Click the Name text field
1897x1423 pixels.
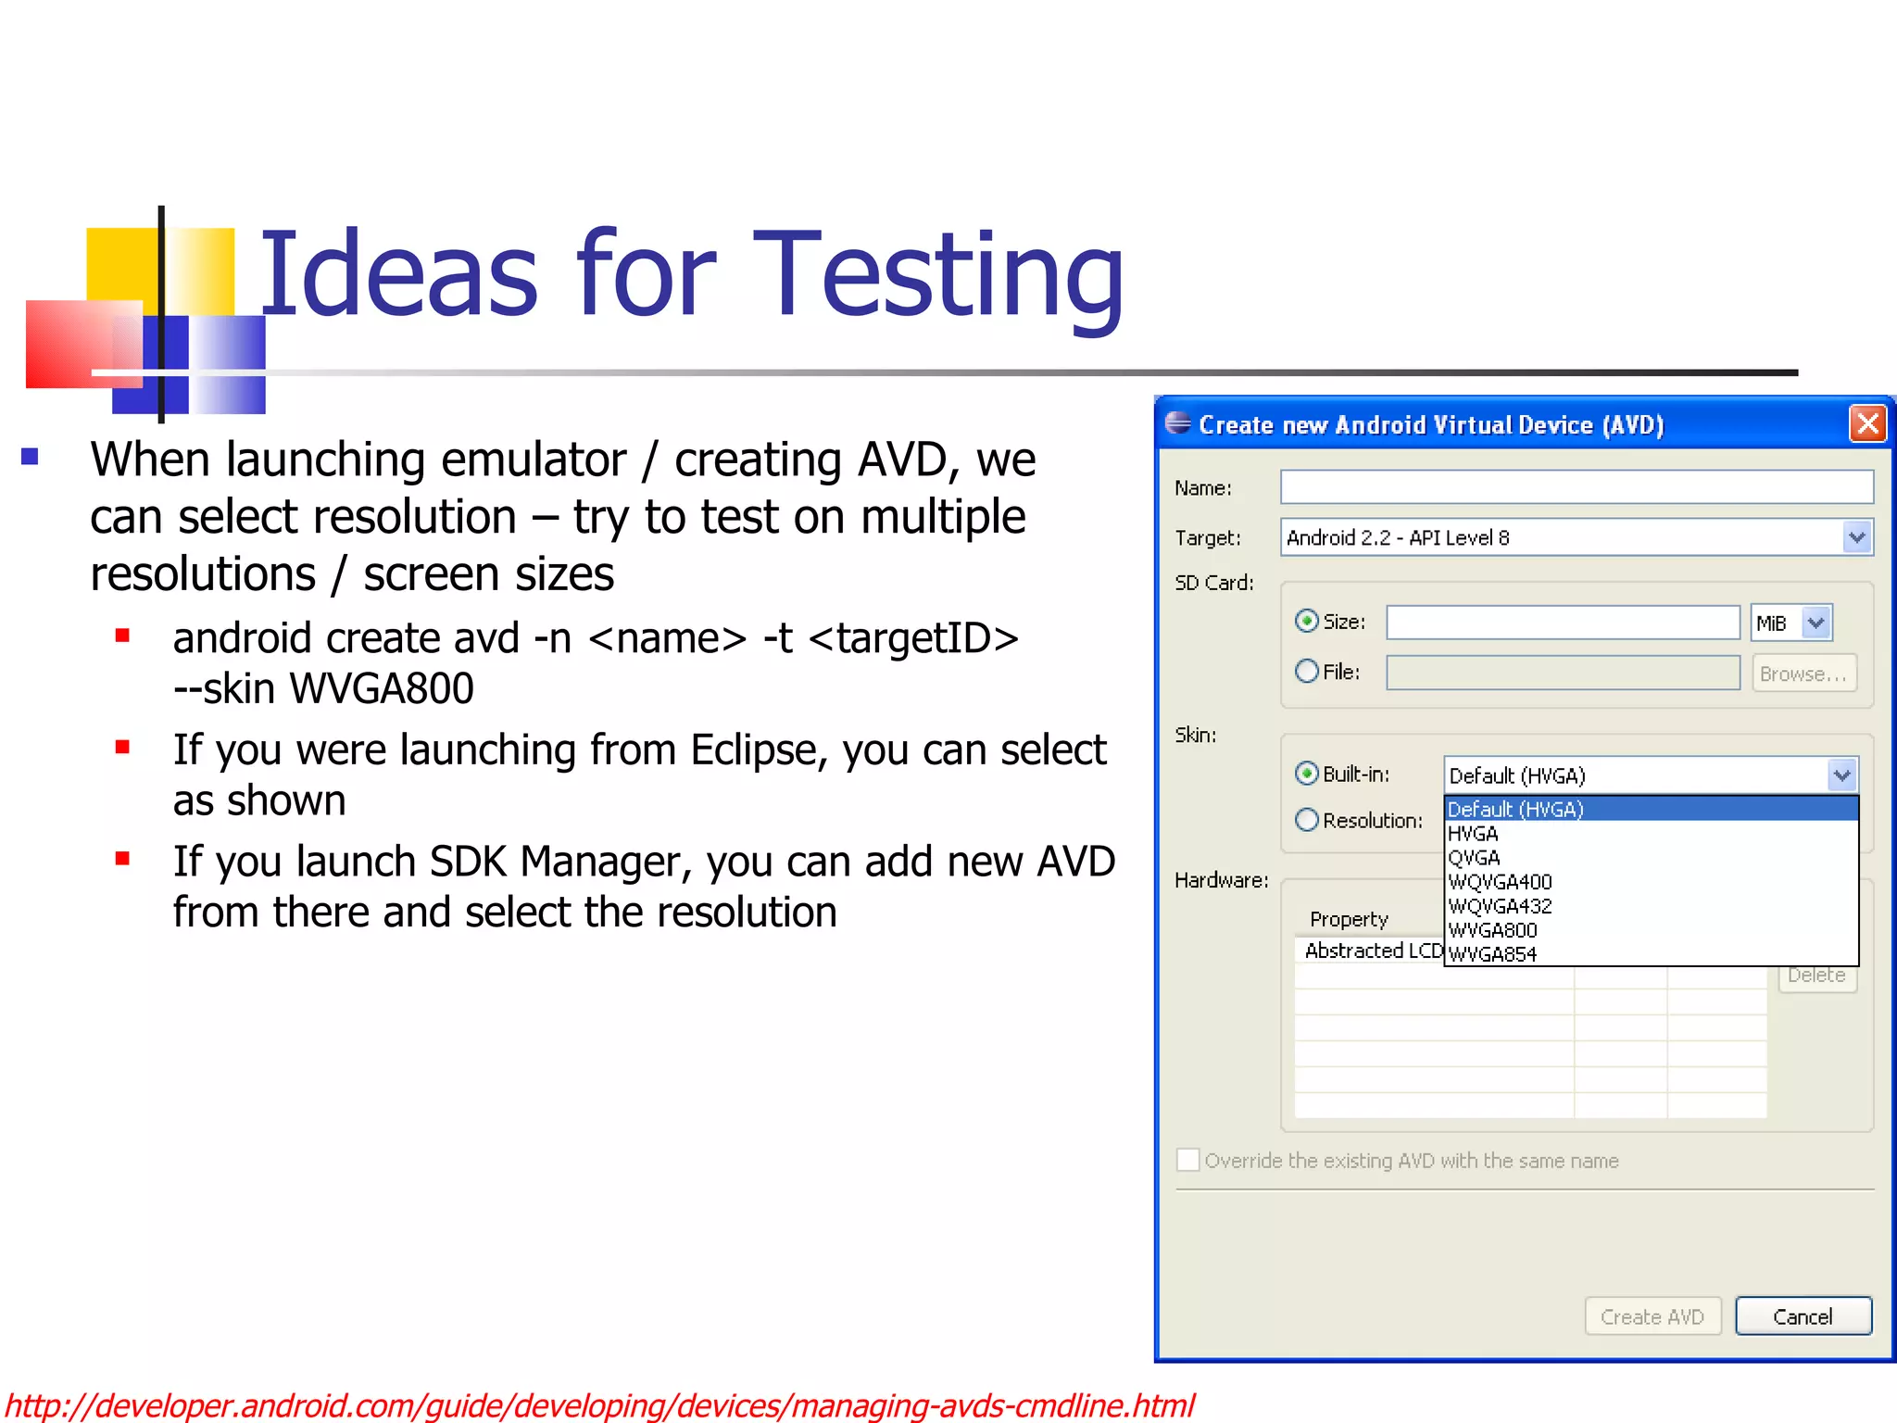[x=1577, y=487]
